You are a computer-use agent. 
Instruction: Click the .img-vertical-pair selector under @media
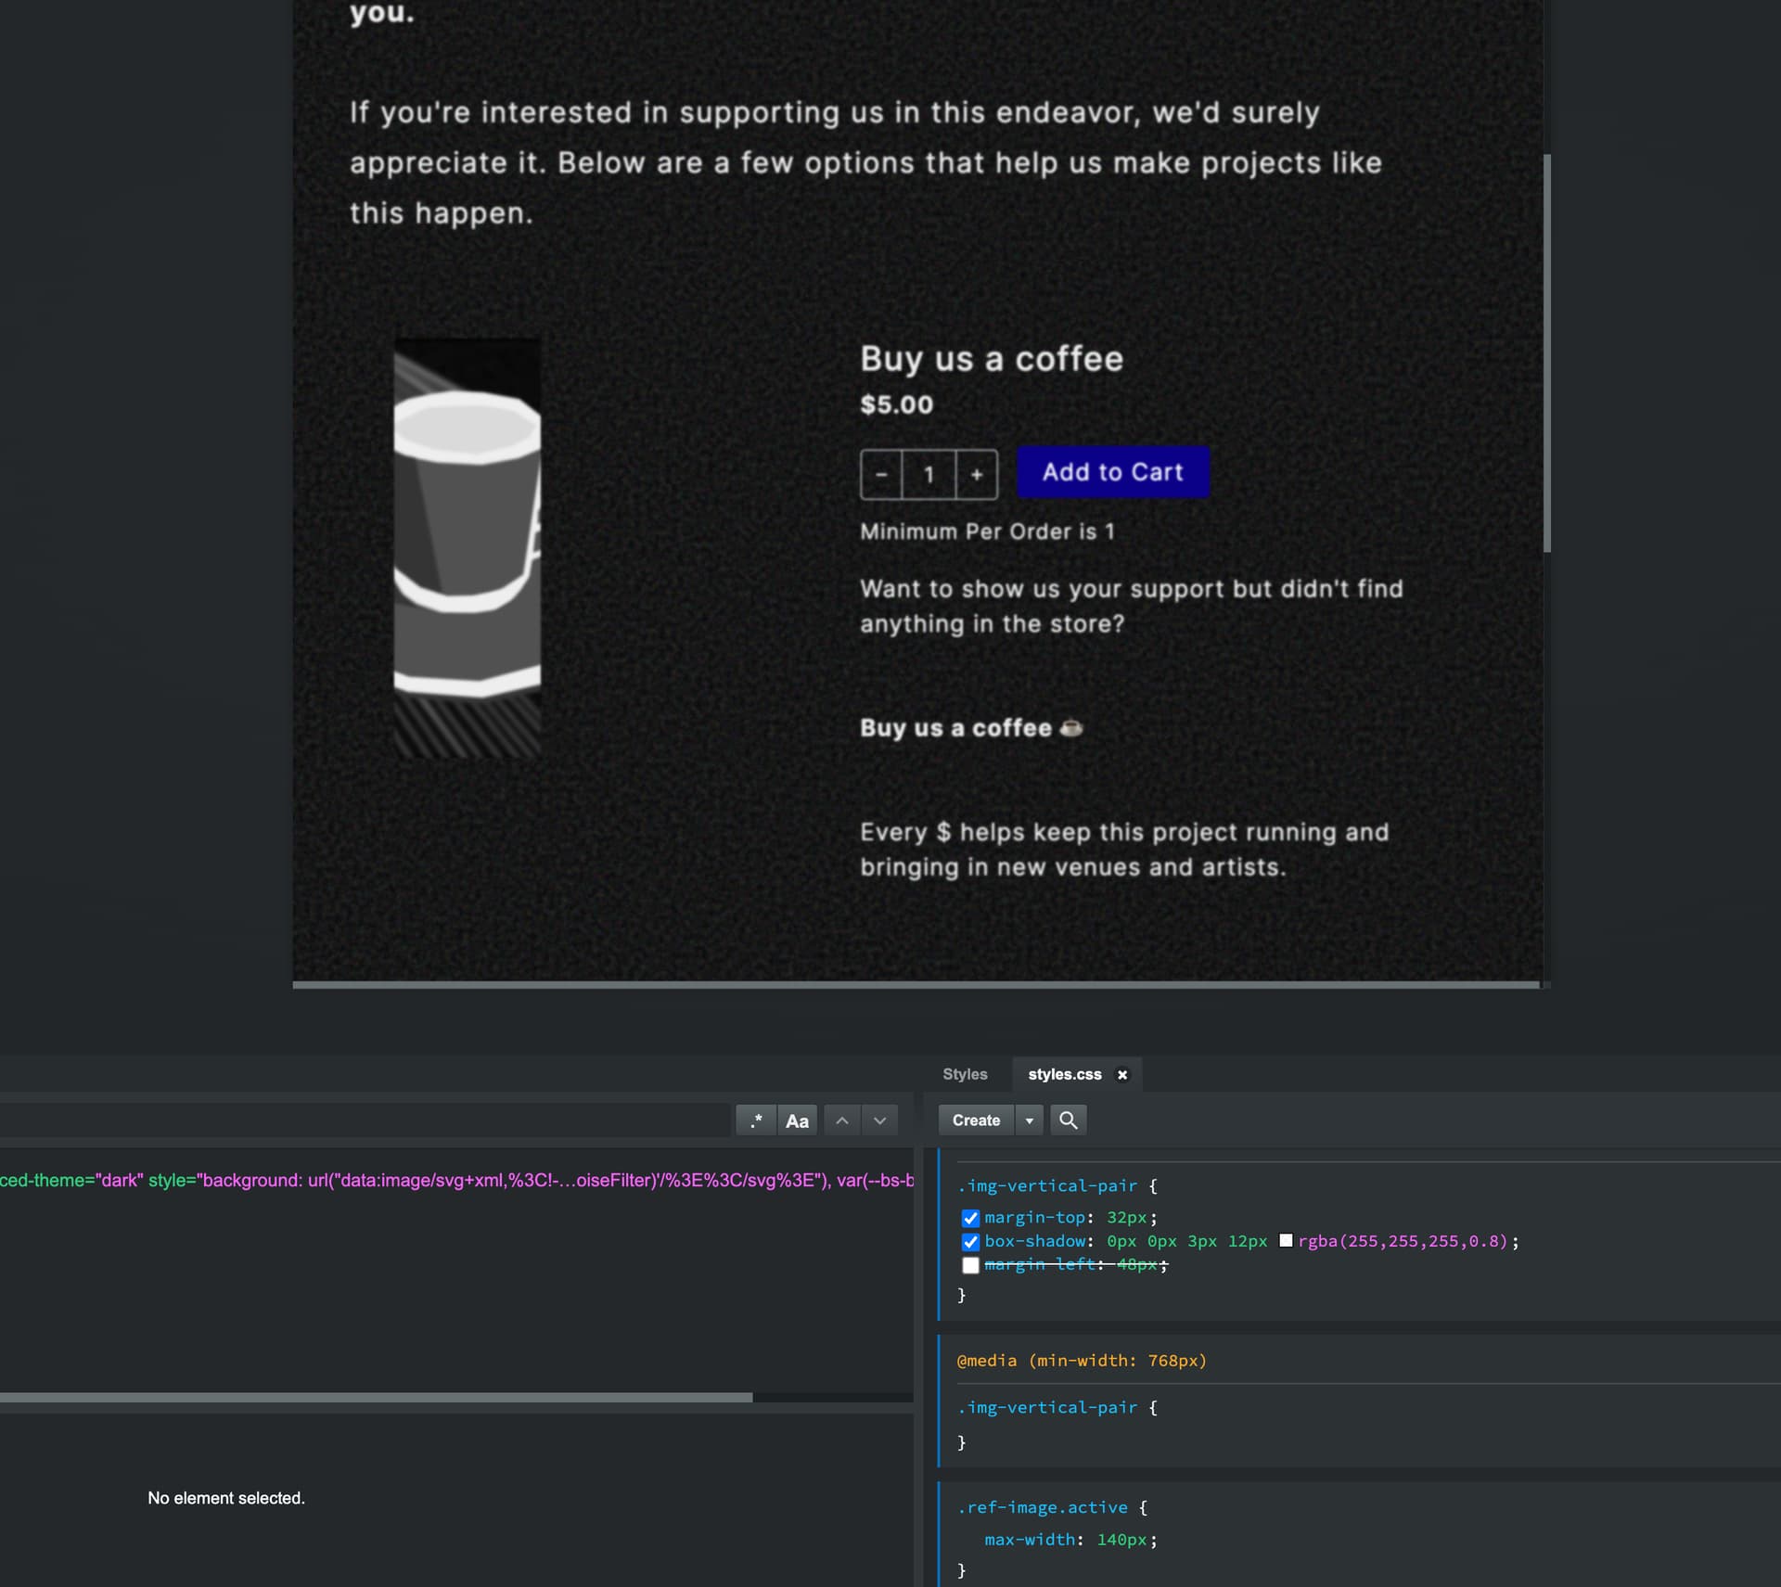click(x=1047, y=1408)
